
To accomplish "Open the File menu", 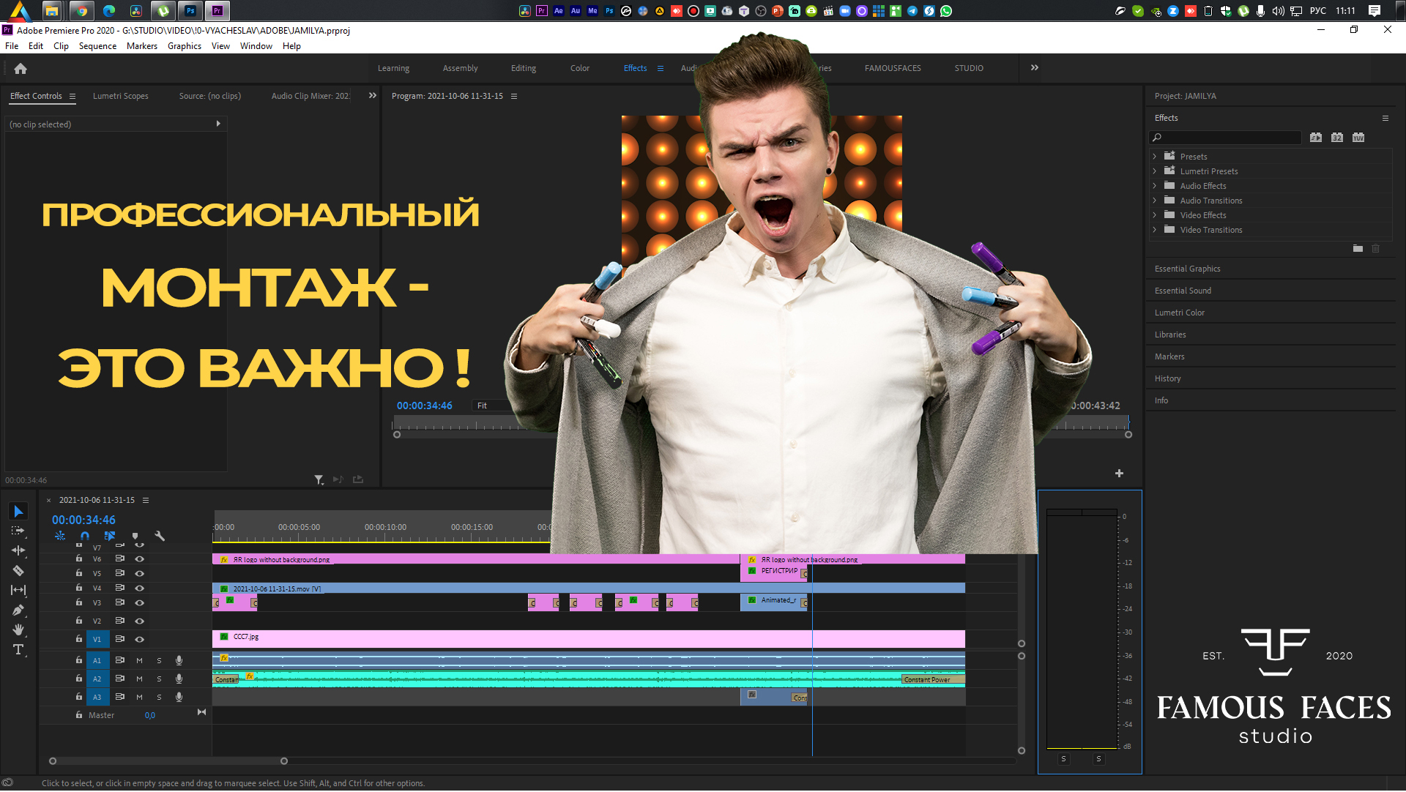I will click(x=12, y=46).
